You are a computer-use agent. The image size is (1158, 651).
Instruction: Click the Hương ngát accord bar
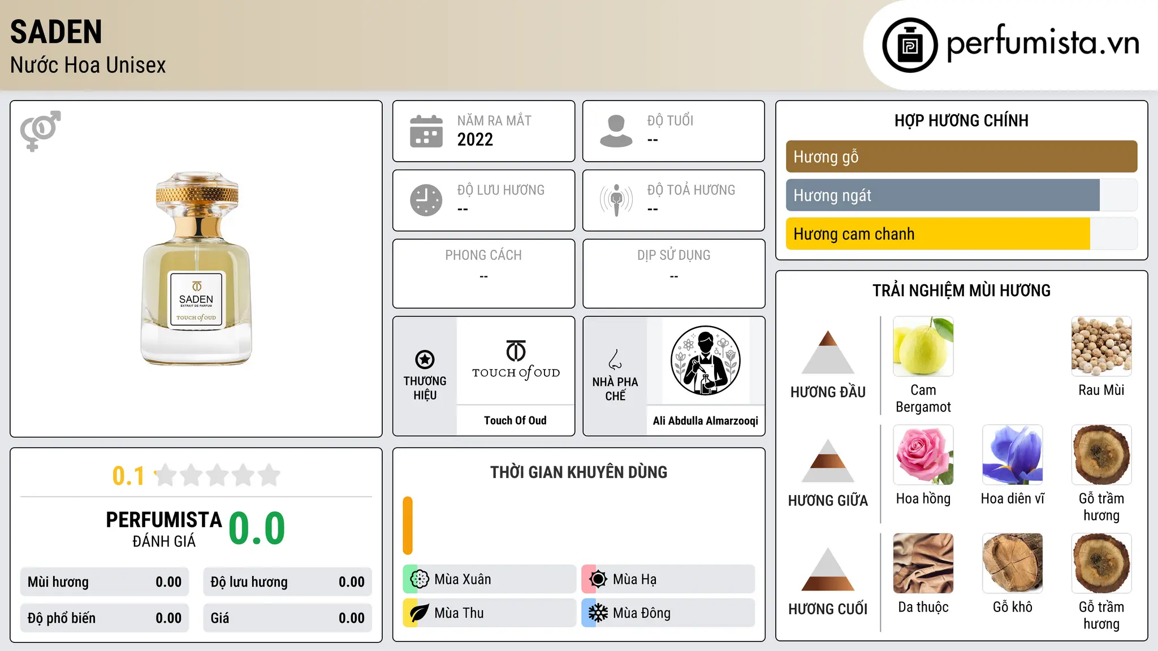(962, 195)
